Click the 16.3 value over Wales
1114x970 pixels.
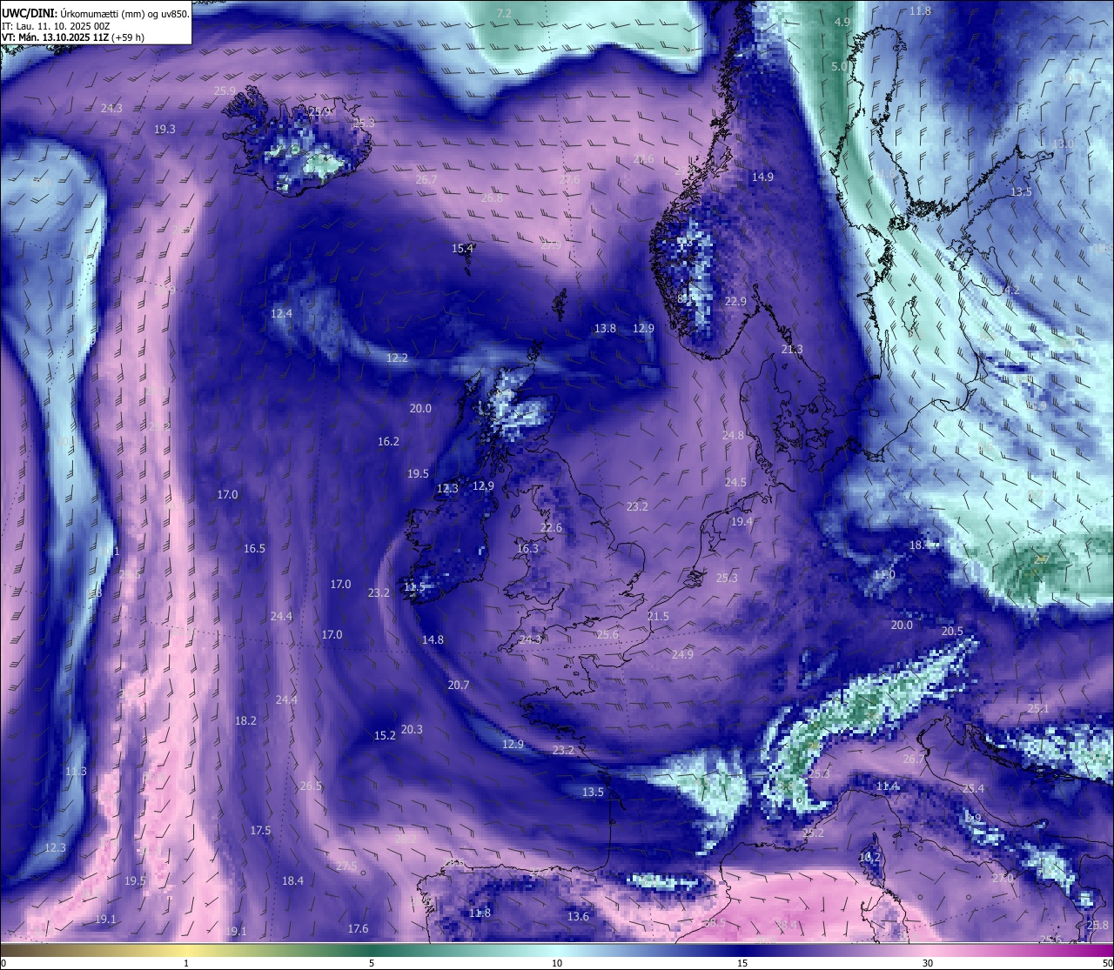tap(527, 548)
